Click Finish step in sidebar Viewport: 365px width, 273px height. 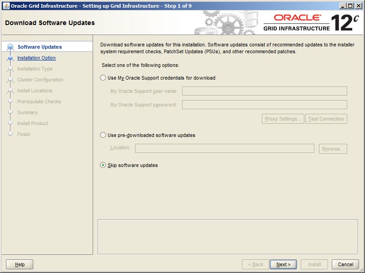(x=24, y=134)
